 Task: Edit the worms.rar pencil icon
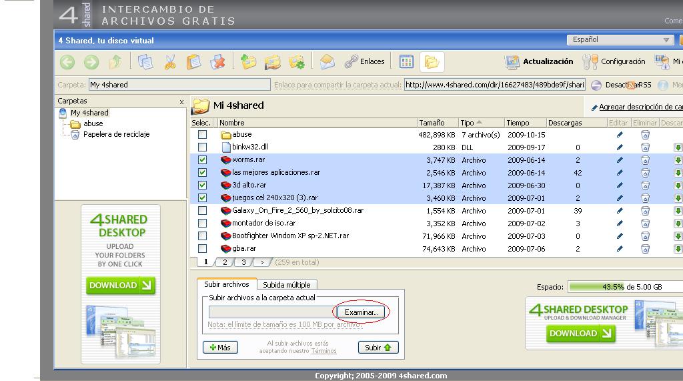(620, 160)
